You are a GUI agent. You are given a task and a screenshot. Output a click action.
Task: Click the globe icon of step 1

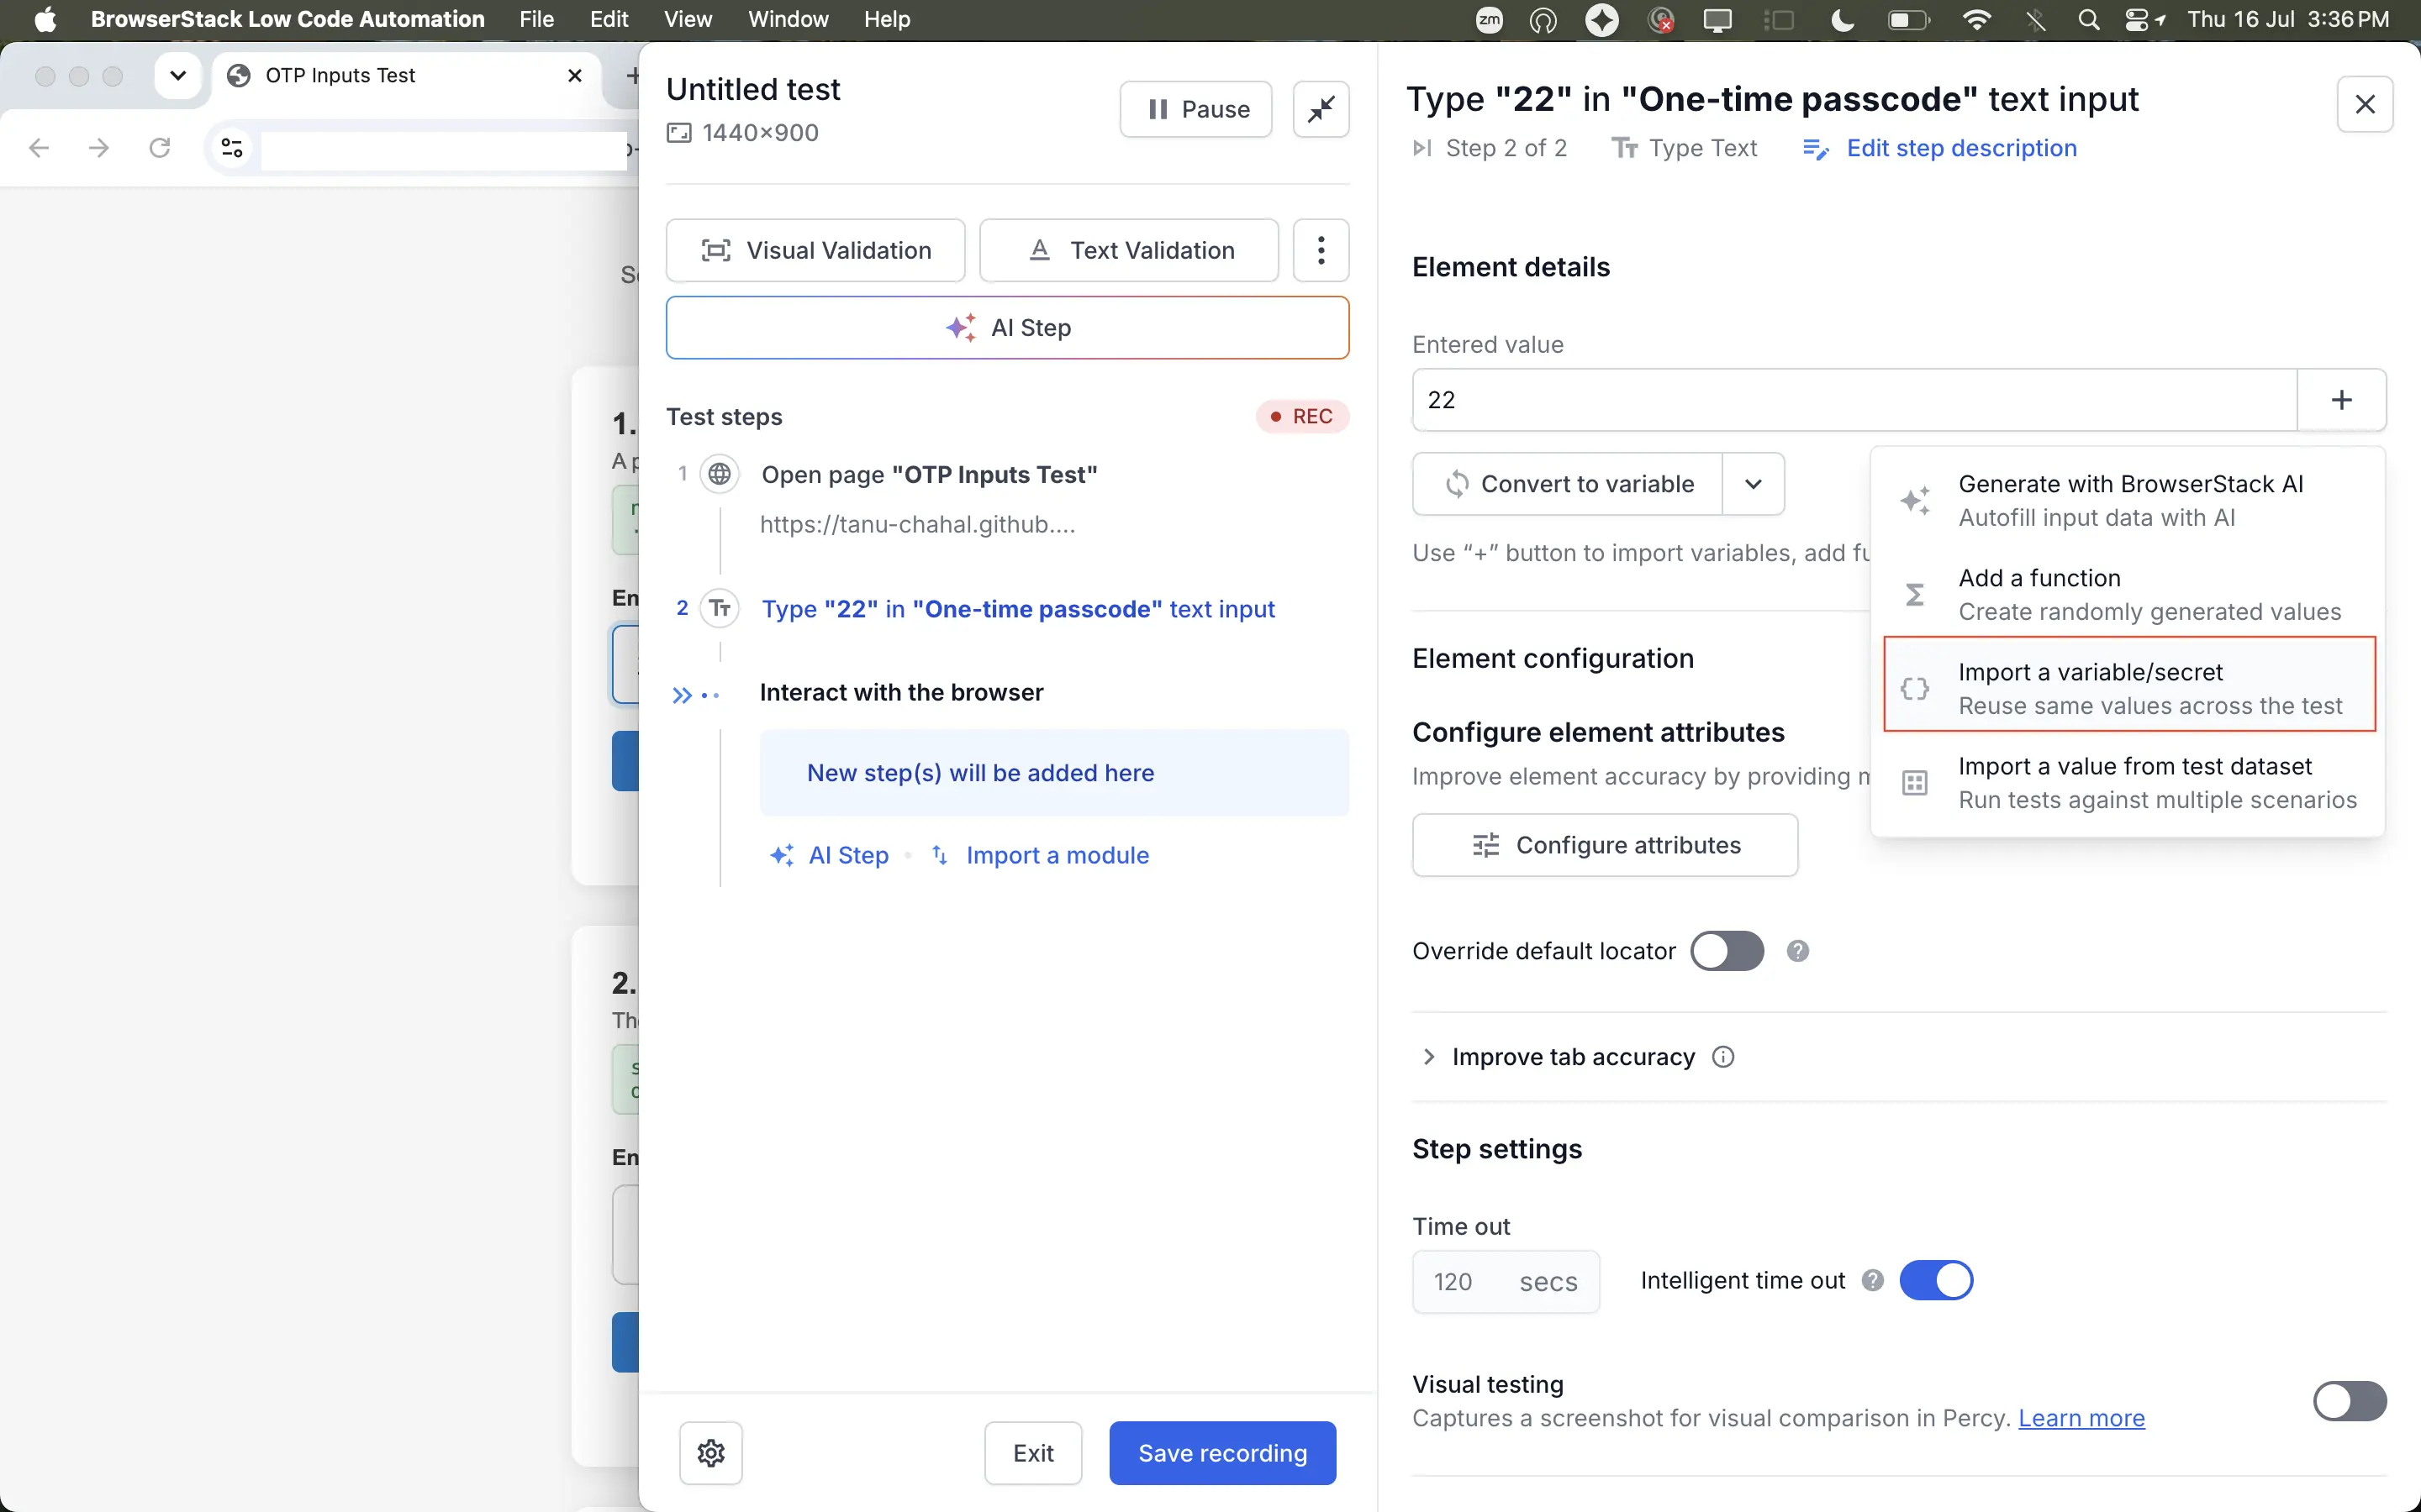point(720,474)
